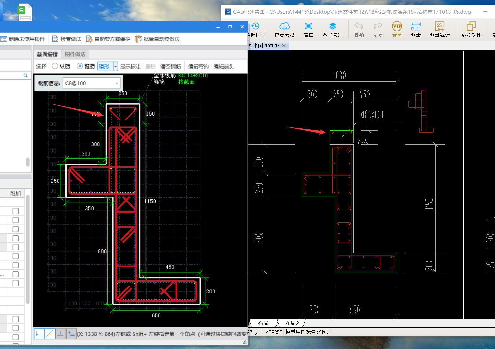Click the 自动套方案维护 gear document icon

pos(89,39)
